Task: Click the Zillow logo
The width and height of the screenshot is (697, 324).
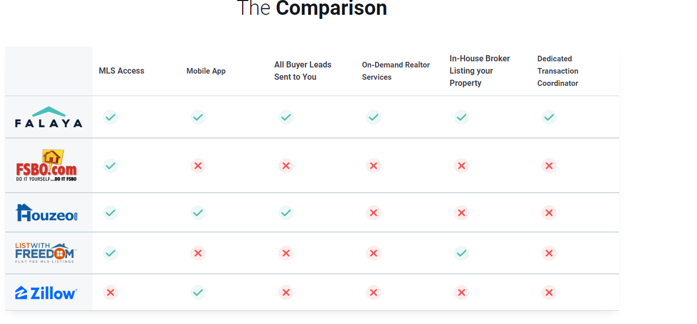Action: pyautogui.click(x=46, y=293)
